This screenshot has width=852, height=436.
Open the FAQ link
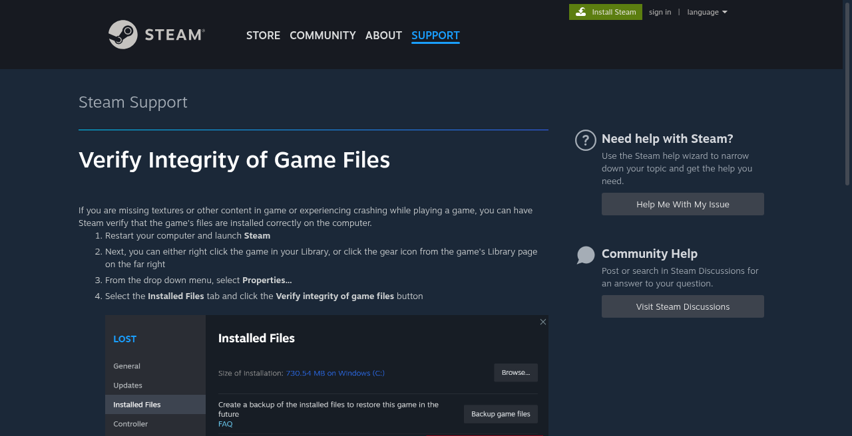pyautogui.click(x=226, y=424)
